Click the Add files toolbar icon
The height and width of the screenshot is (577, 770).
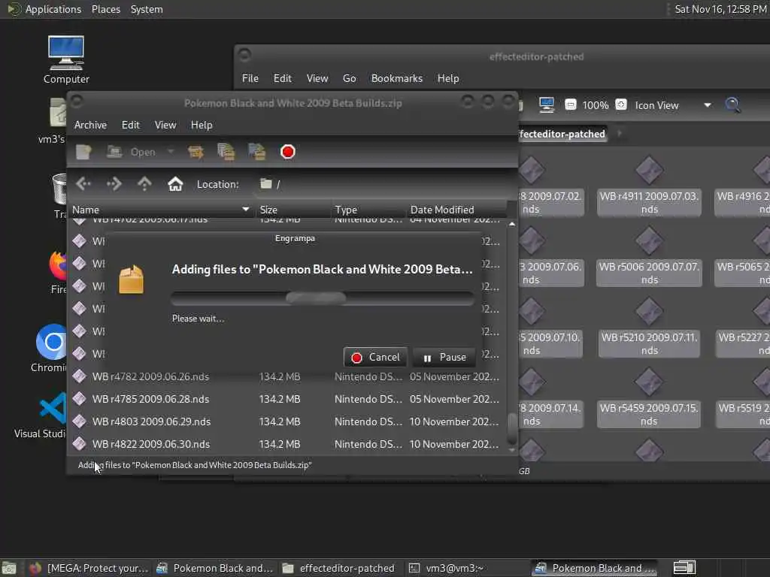point(226,152)
